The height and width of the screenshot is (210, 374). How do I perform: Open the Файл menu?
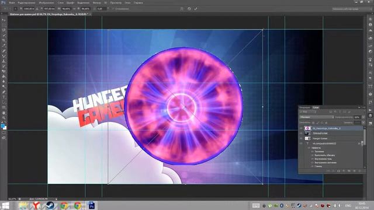(12, 3)
